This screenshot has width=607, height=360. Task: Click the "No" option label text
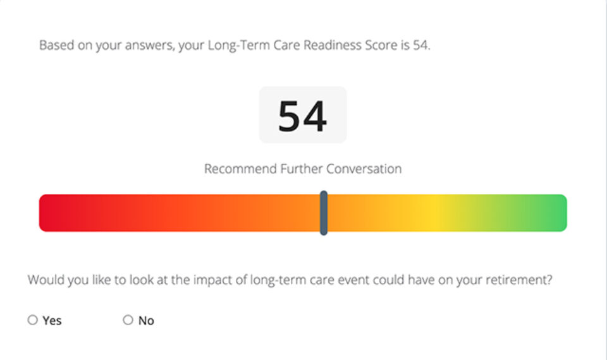pos(146,321)
